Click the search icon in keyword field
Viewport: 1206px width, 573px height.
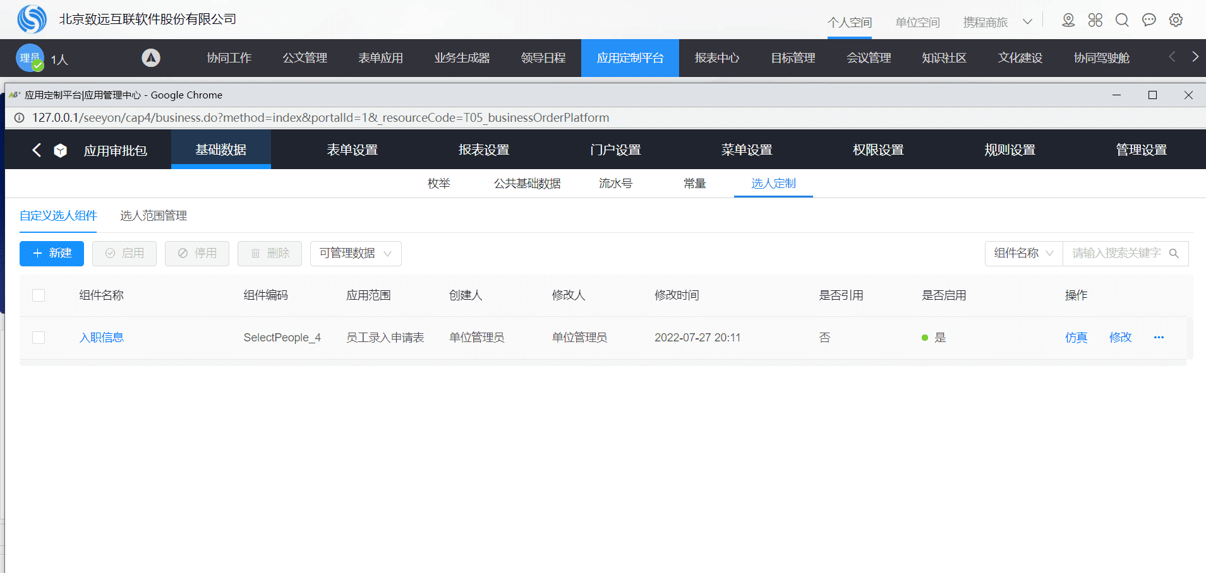point(1174,253)
